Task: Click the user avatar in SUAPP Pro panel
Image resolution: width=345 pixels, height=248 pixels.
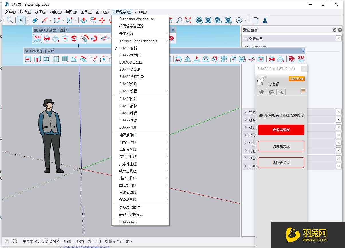Action: pyautogui.click(x=262, y=81)
